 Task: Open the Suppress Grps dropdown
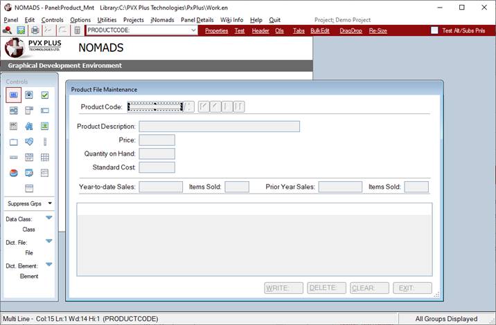pyautogui.click(x=50, y=203)
